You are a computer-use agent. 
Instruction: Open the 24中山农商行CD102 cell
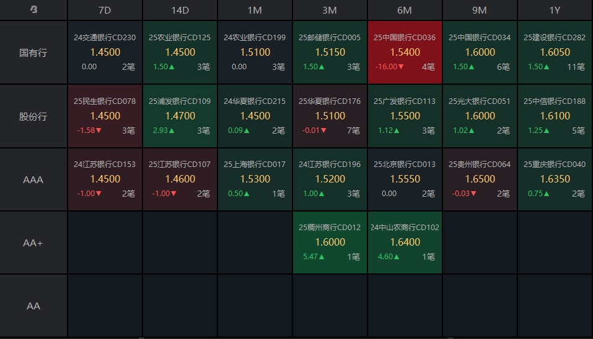tap(405, 242)
